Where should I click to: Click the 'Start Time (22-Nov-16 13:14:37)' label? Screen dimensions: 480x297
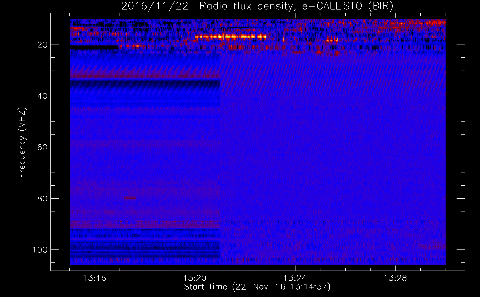(257, 287)
